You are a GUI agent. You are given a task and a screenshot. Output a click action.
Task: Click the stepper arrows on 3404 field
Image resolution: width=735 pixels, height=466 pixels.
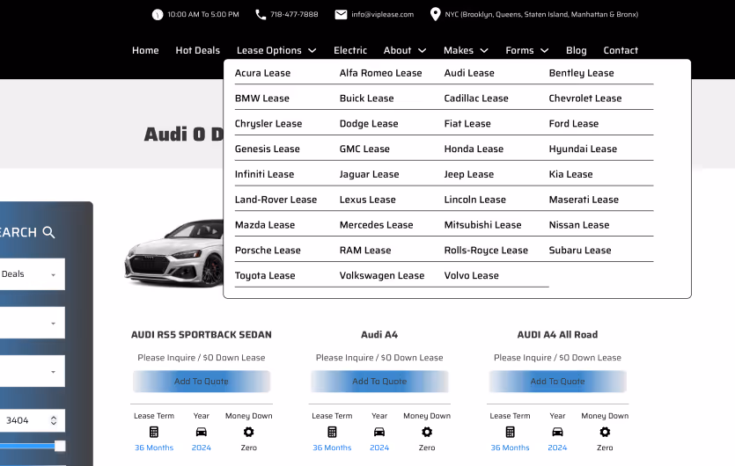coord(54,420)
